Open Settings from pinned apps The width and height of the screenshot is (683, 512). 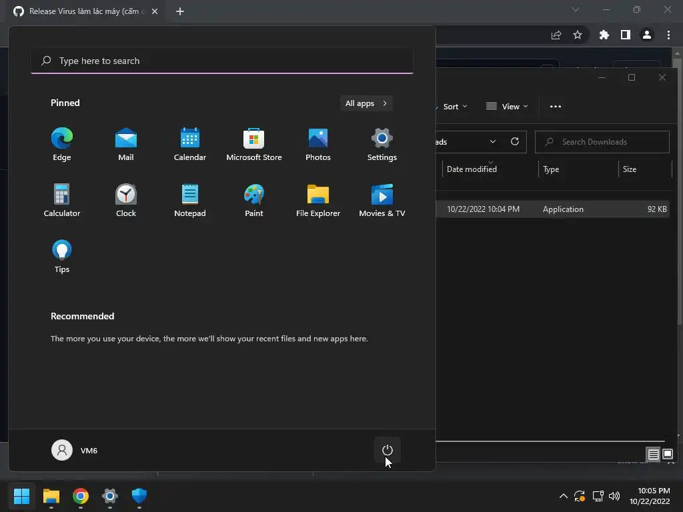tap(382, 144)
